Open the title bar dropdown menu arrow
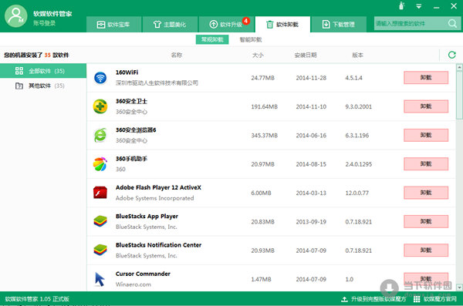Screen dimensions: 463x306 419,6
